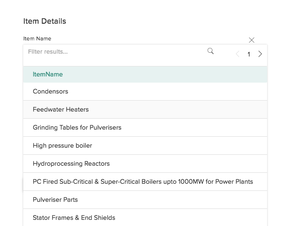Click the page number 1 indicator
This screenshot has width=288, height=226.
click(x=249, y=54)
